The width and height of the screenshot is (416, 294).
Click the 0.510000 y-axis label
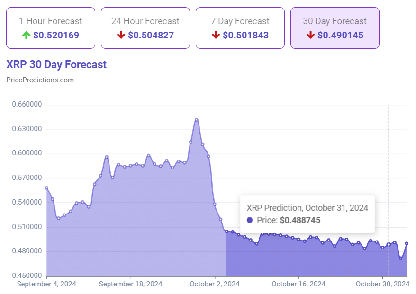(27, 227)
